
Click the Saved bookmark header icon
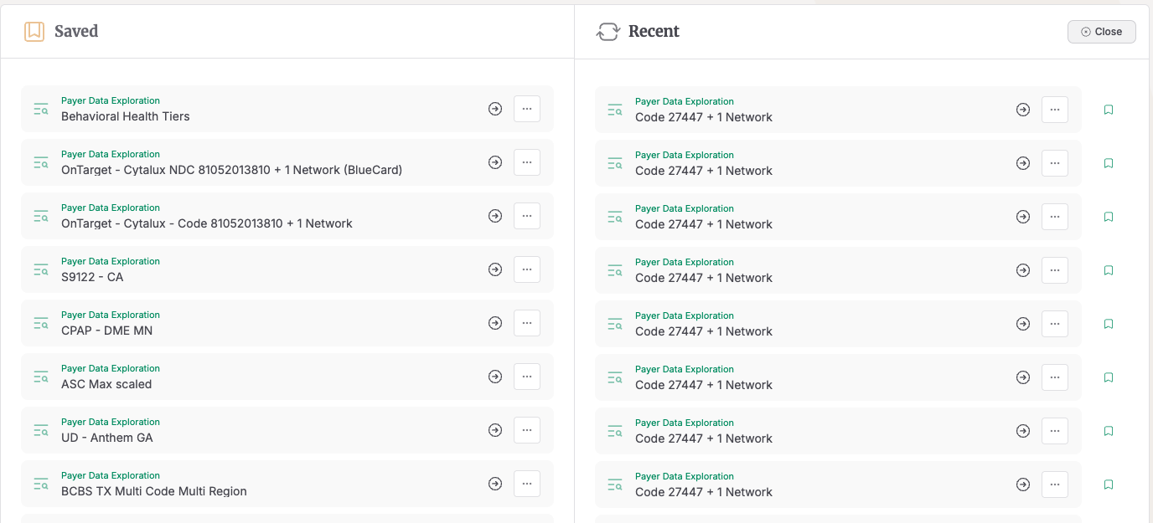[34, 32]
